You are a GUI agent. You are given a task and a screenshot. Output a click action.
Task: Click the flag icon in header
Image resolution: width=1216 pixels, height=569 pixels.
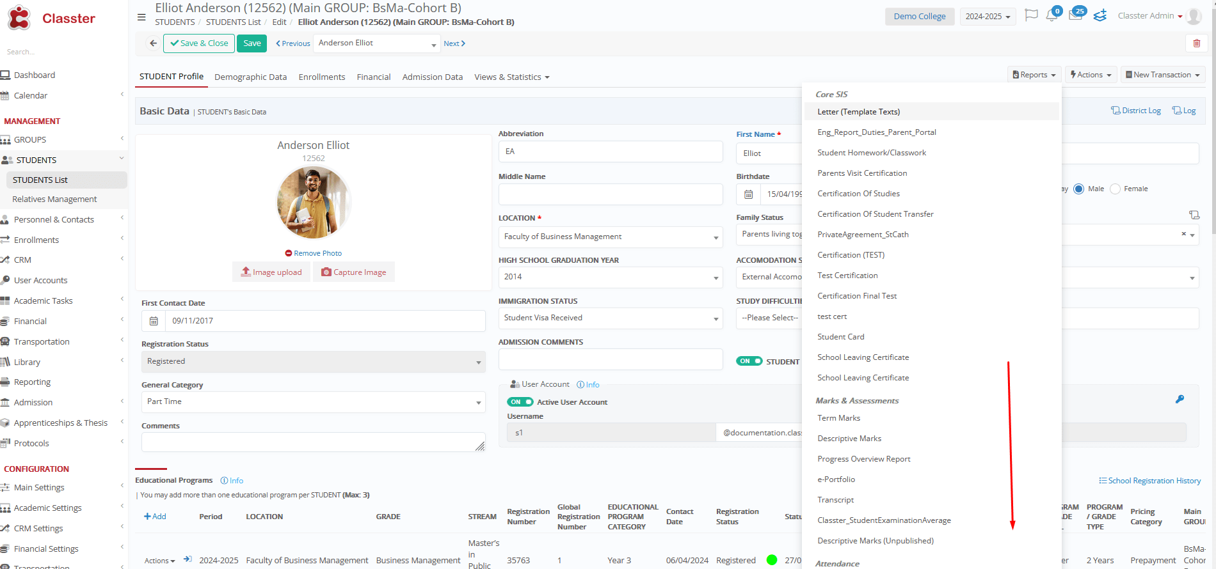[1030, 15]
